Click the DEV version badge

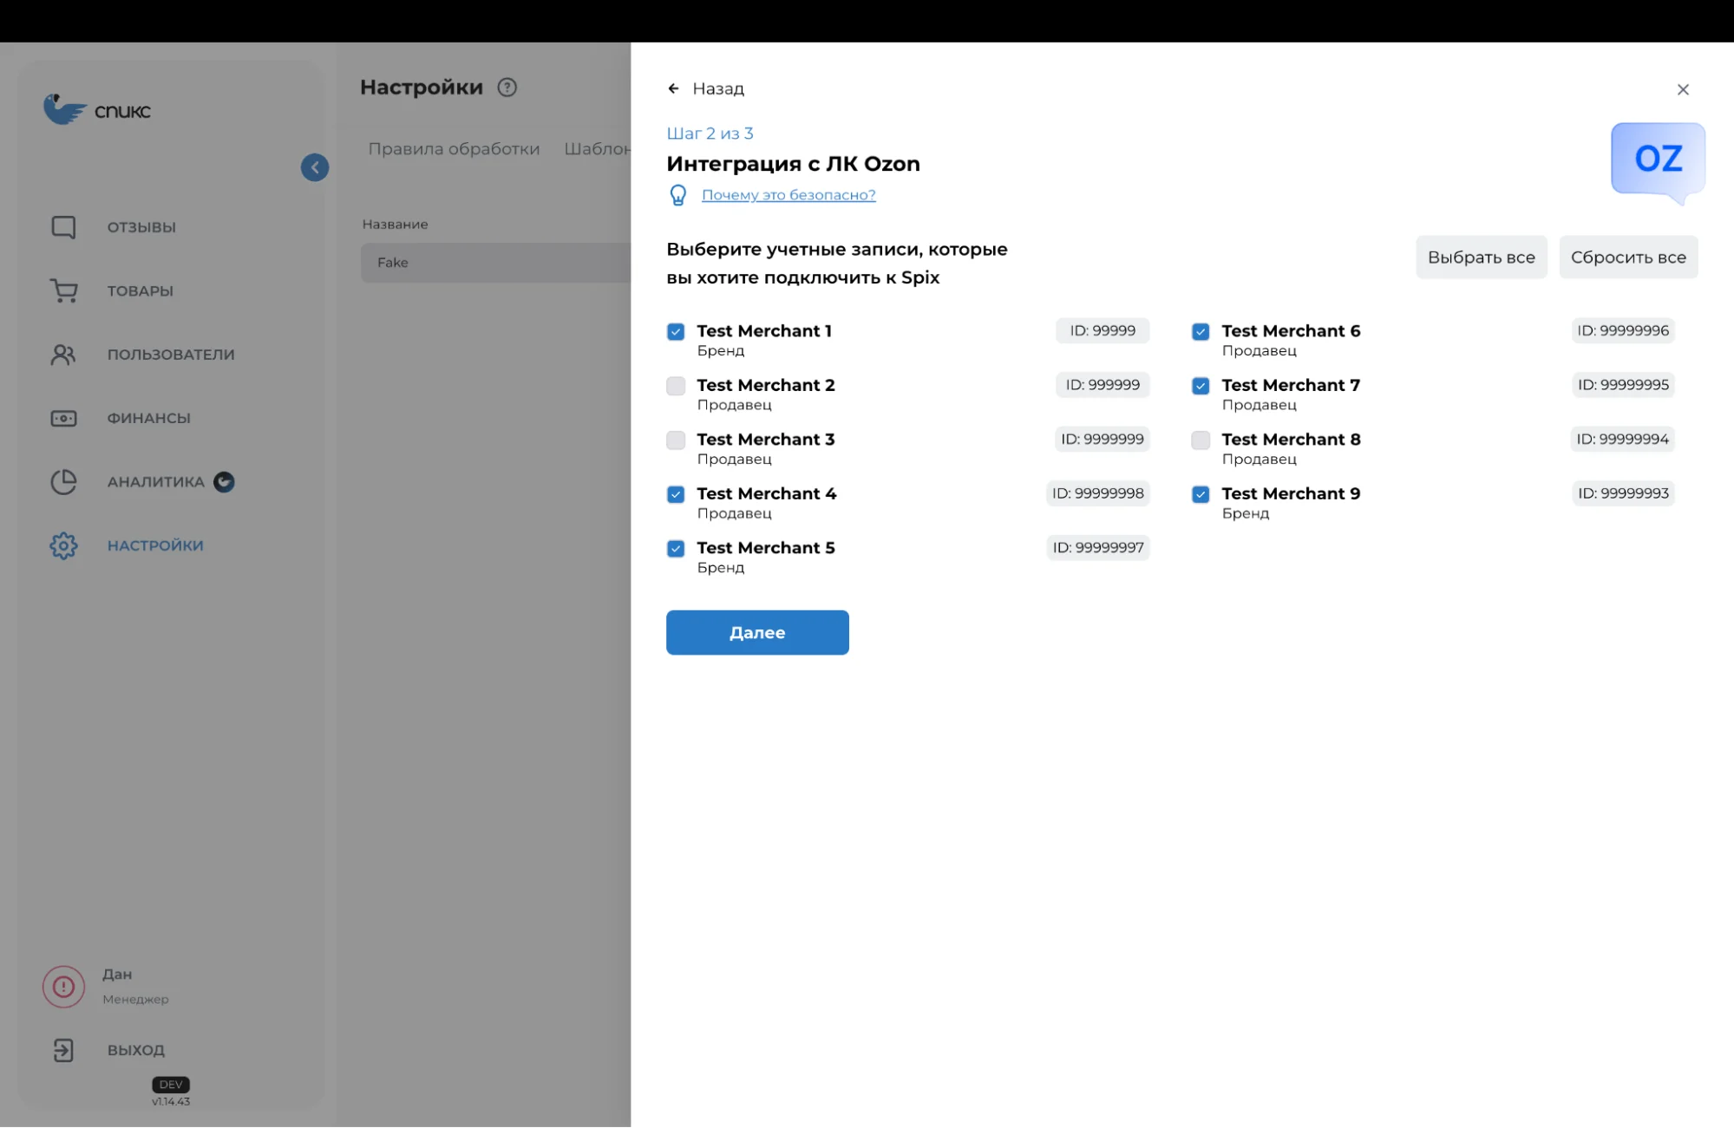(x=171, y=1085)
